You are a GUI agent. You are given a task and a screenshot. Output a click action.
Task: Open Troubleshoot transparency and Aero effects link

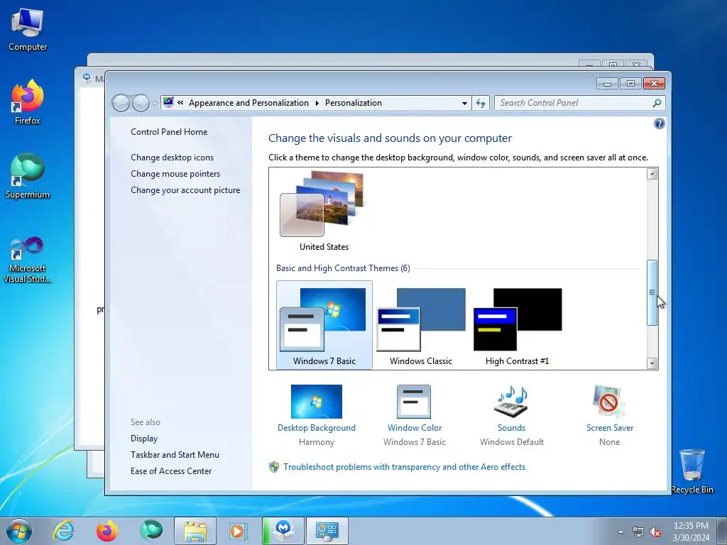[x=404, y=467]
